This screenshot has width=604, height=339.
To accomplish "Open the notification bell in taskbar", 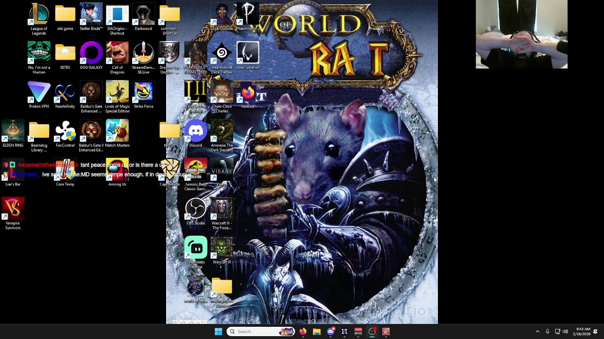I will (x=596, y=331).
